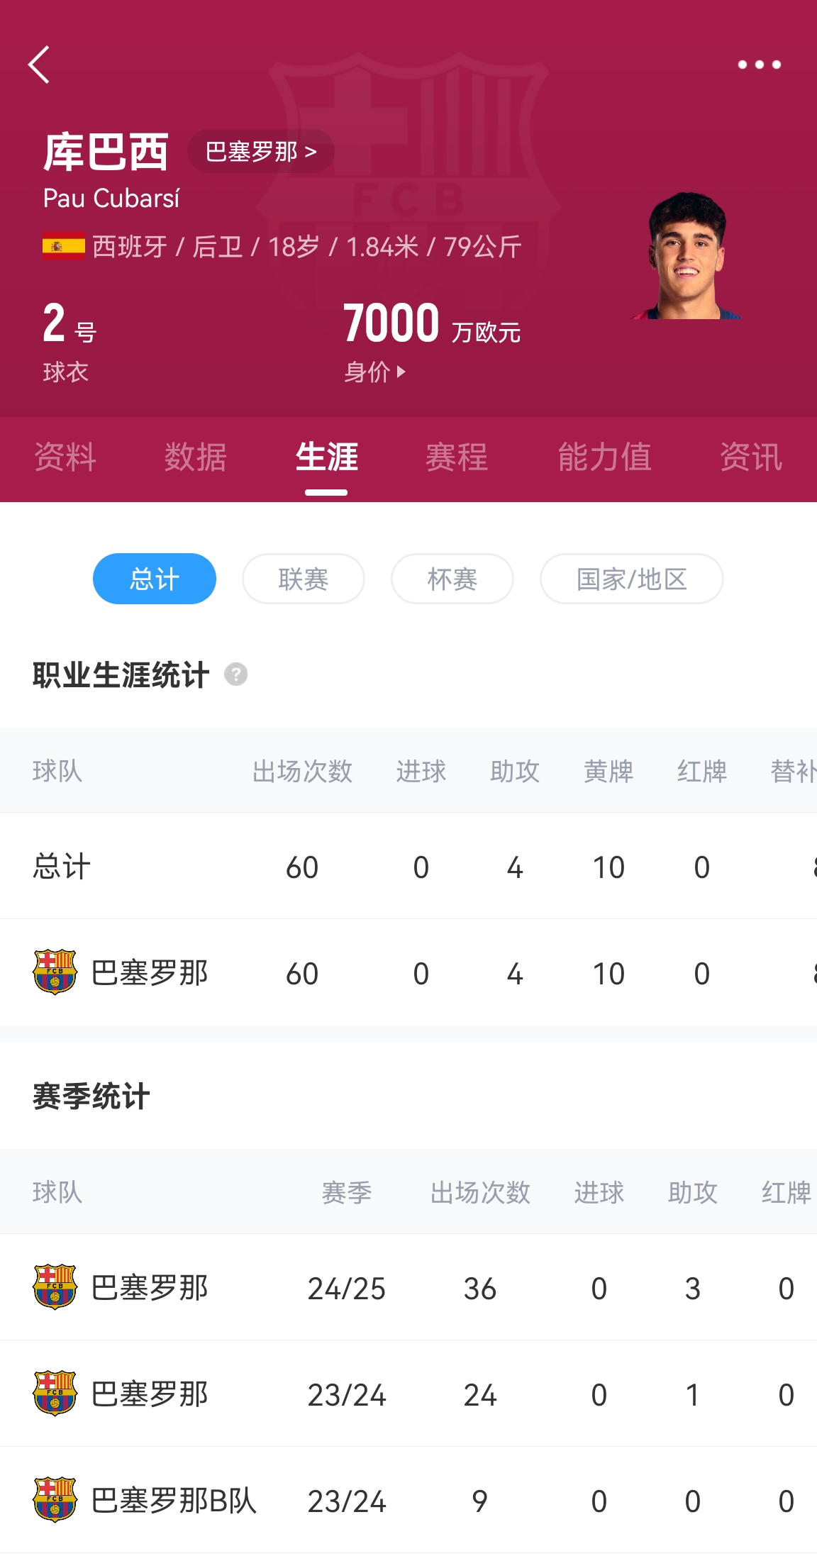
Task: Switch to the 数据 tab
Action: (196, 457)
